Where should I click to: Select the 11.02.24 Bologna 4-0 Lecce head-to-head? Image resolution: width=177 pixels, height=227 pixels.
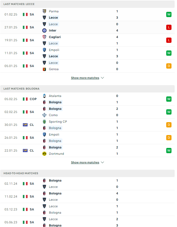point(87,197)
